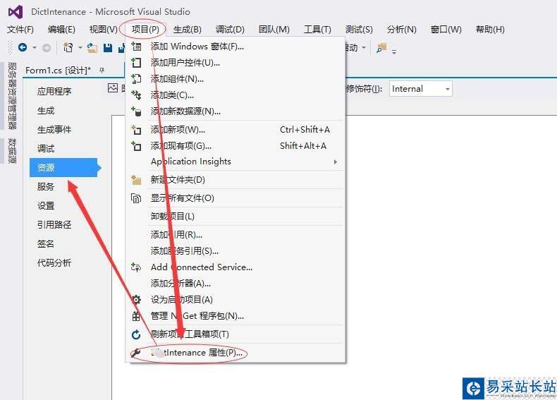
Task: Click the gear icon beside 设为启动项目
Action: pyautogui.click(x=136, y=300)
